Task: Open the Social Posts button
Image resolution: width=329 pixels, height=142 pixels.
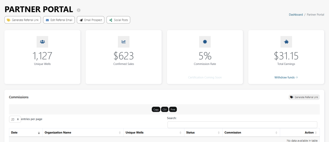Action: (118, 20)
